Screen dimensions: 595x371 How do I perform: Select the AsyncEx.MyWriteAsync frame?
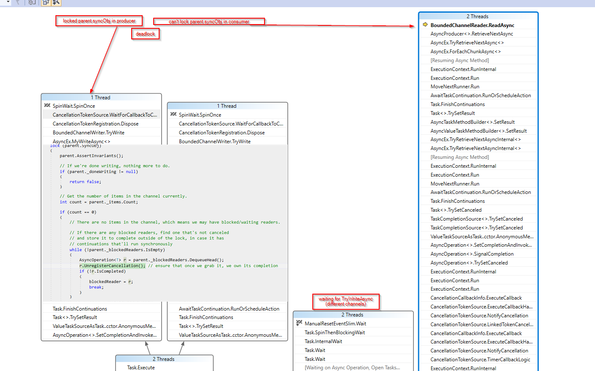82,141
